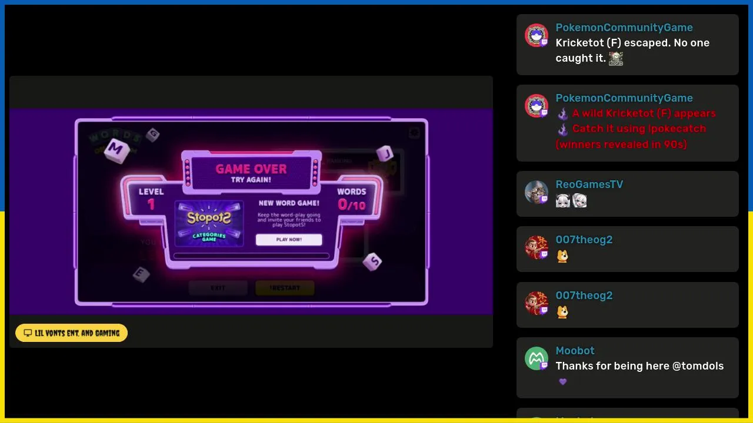Viewport: 753px width, 423px height.
Task: Click the LEVEL 1 indicator
Action: tap(151, 198)
